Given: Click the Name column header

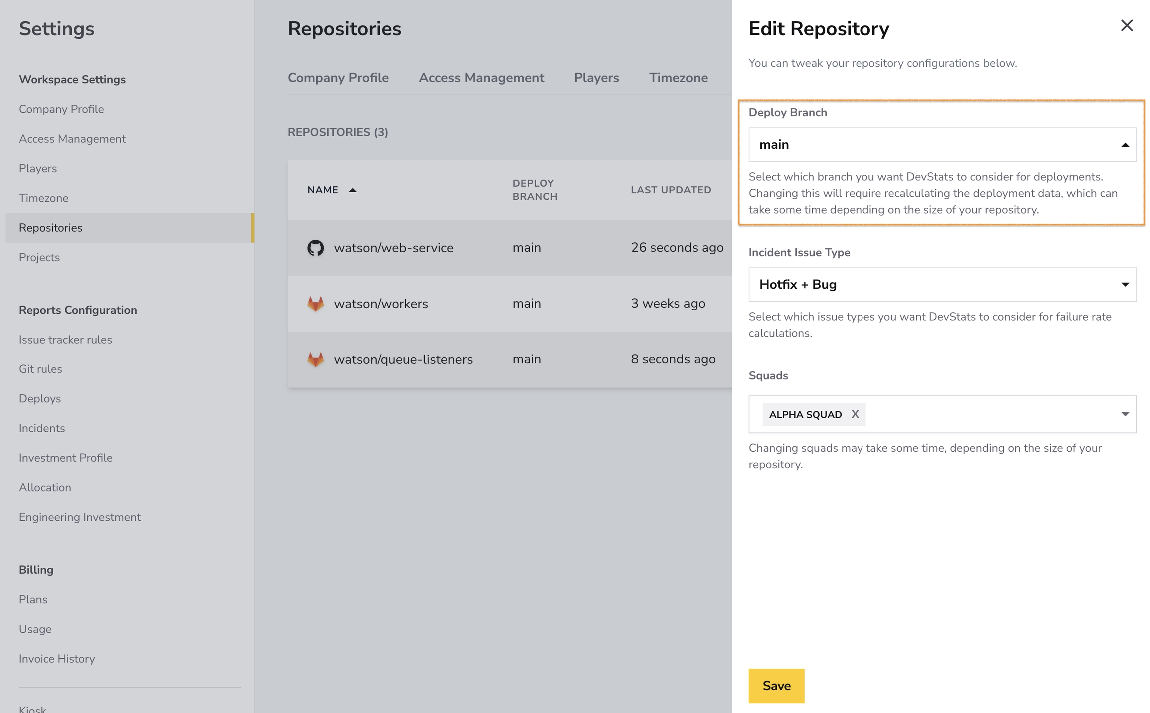Looking at the screenshot, I should [323, 190].
